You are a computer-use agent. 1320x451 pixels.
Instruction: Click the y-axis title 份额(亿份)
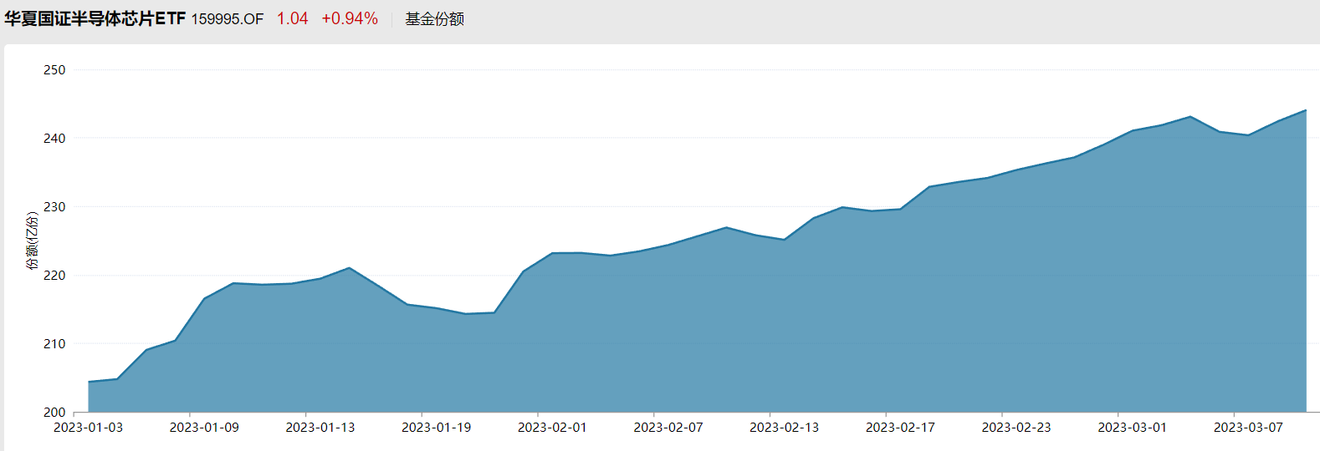(x=32, y=241)
